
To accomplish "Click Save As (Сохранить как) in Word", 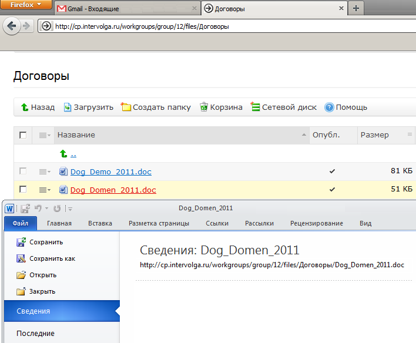I will (21, 258).
